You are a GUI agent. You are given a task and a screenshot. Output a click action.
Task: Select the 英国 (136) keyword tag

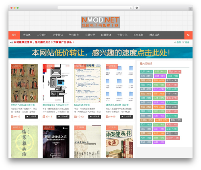click(x=172, y=125)
